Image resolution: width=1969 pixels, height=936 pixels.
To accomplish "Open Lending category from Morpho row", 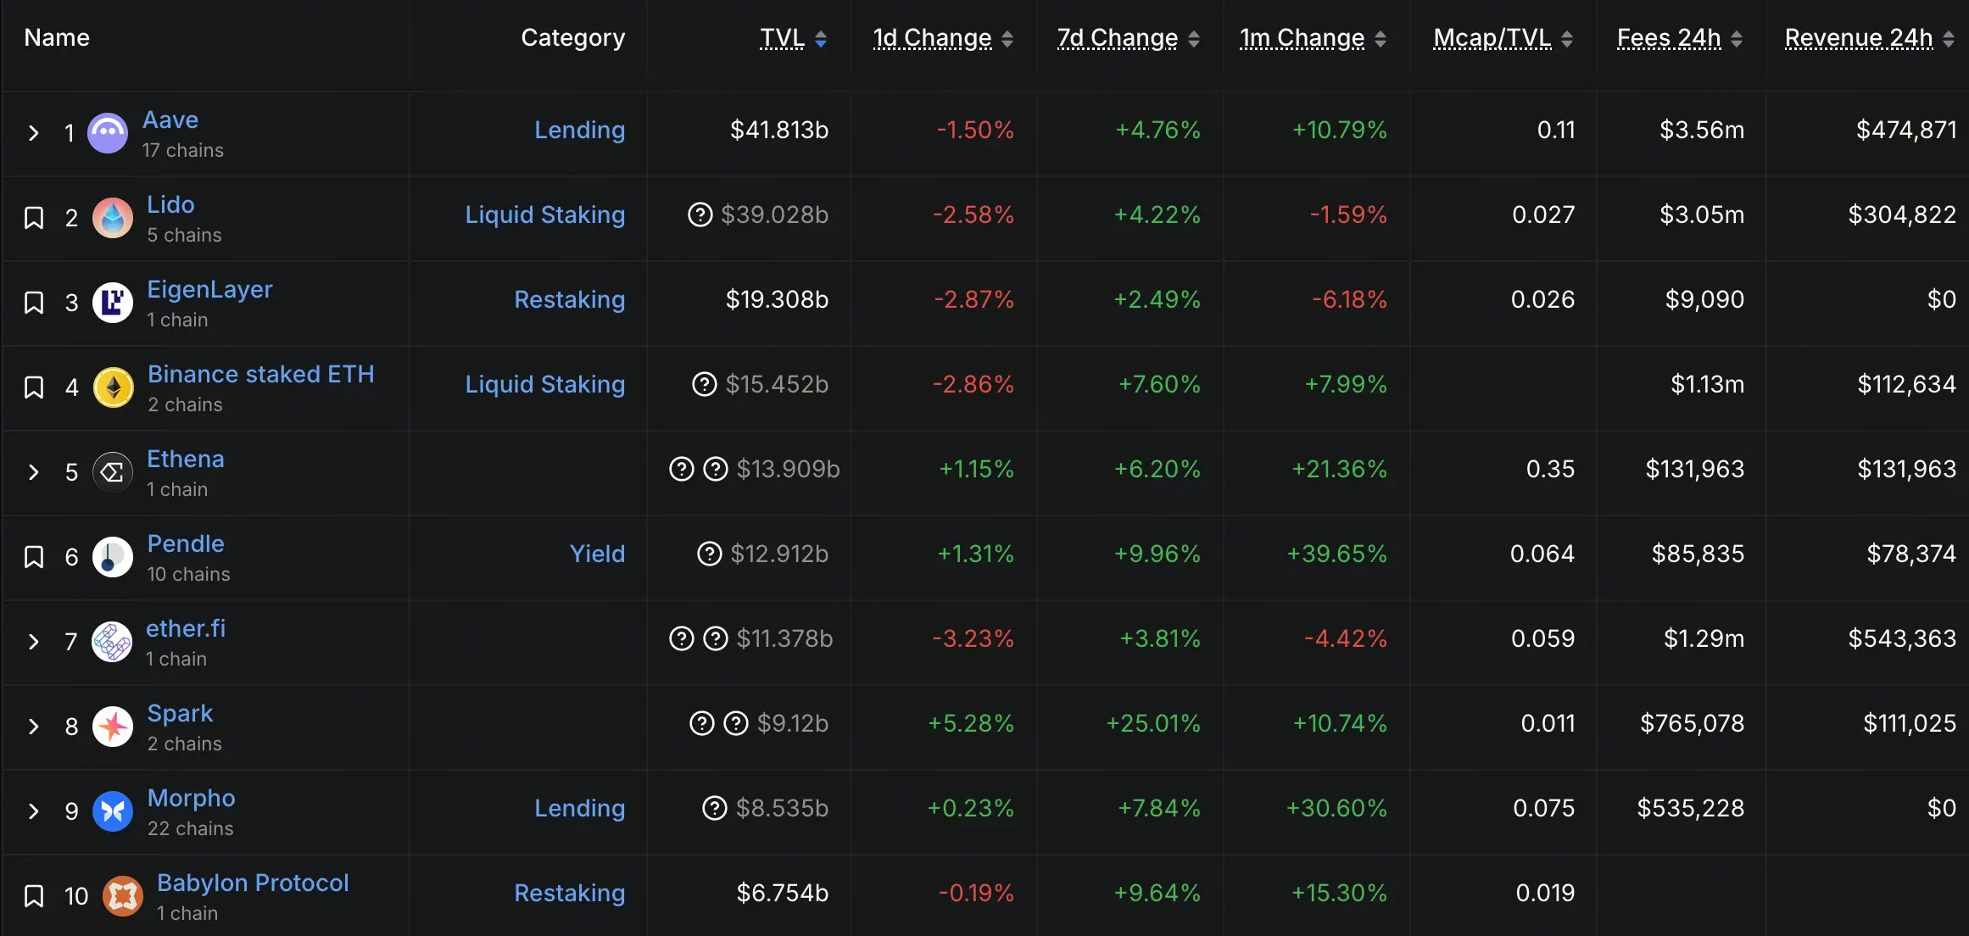I will tap(580, 808).
